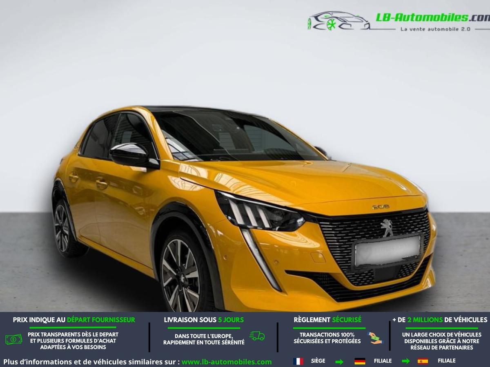Click the green arrow before the Spanish flag
The image size is (490, 367).
pyautogui.click(x=405, y=361)
